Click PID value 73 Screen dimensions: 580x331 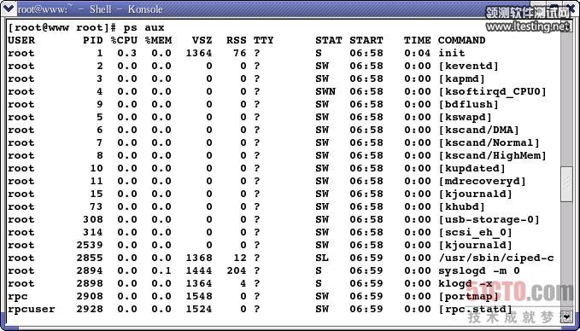97,206
